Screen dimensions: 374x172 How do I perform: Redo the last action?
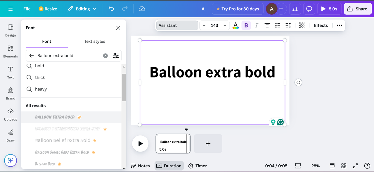[x=125, y=9]
